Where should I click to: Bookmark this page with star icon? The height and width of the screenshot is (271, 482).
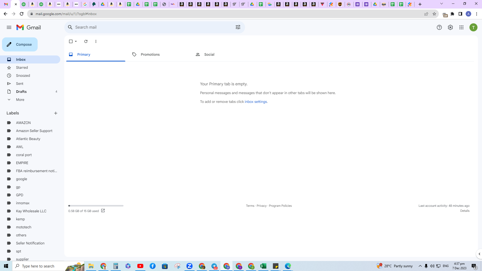434,14
